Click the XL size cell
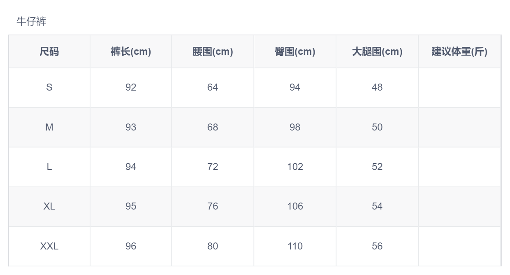The width and height of the screenshot is (510, 275). (49, 206)
